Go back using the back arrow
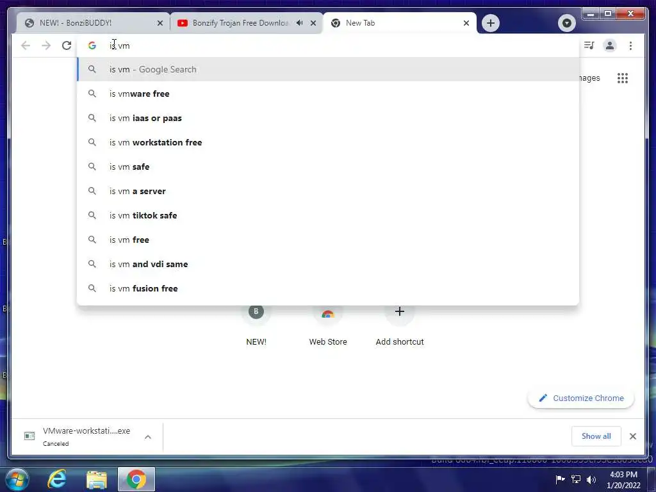 pyautogui.click(x=26, y=45)
